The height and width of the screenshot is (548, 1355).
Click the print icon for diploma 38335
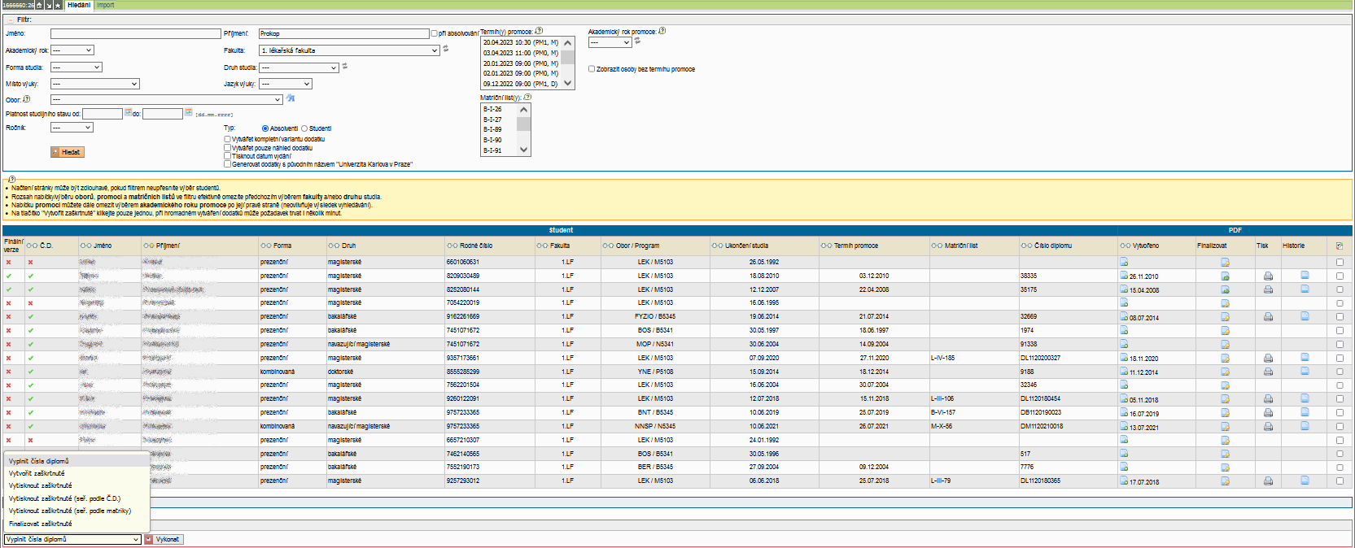coord(1268,276)
